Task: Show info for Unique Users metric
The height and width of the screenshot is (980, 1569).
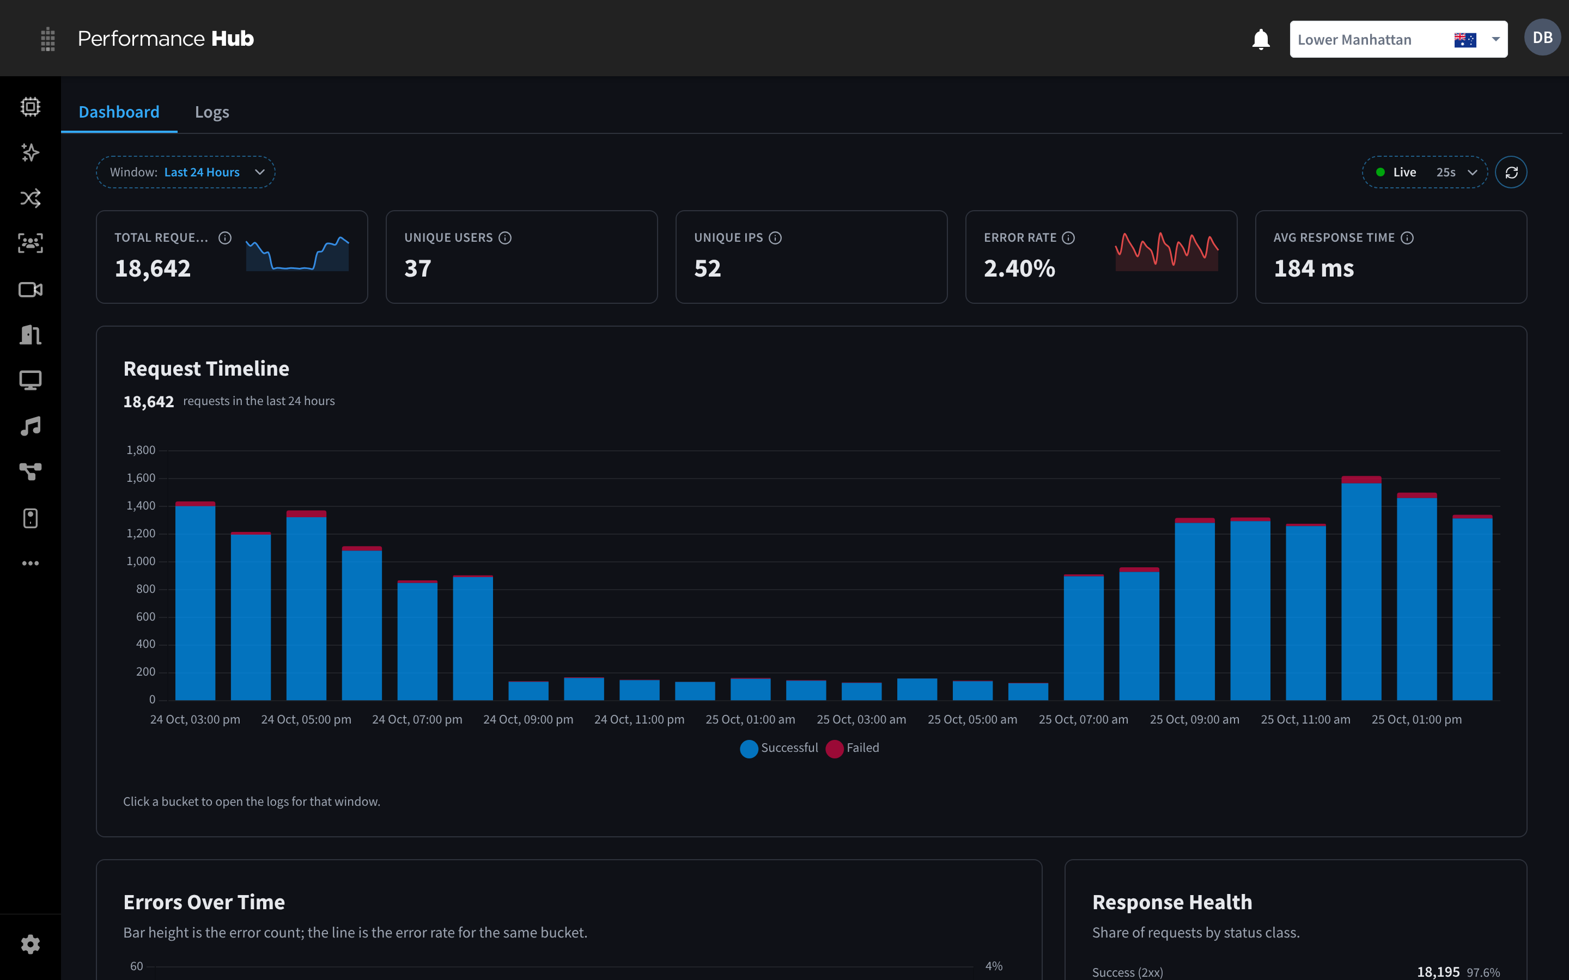Action: point(505,238)
